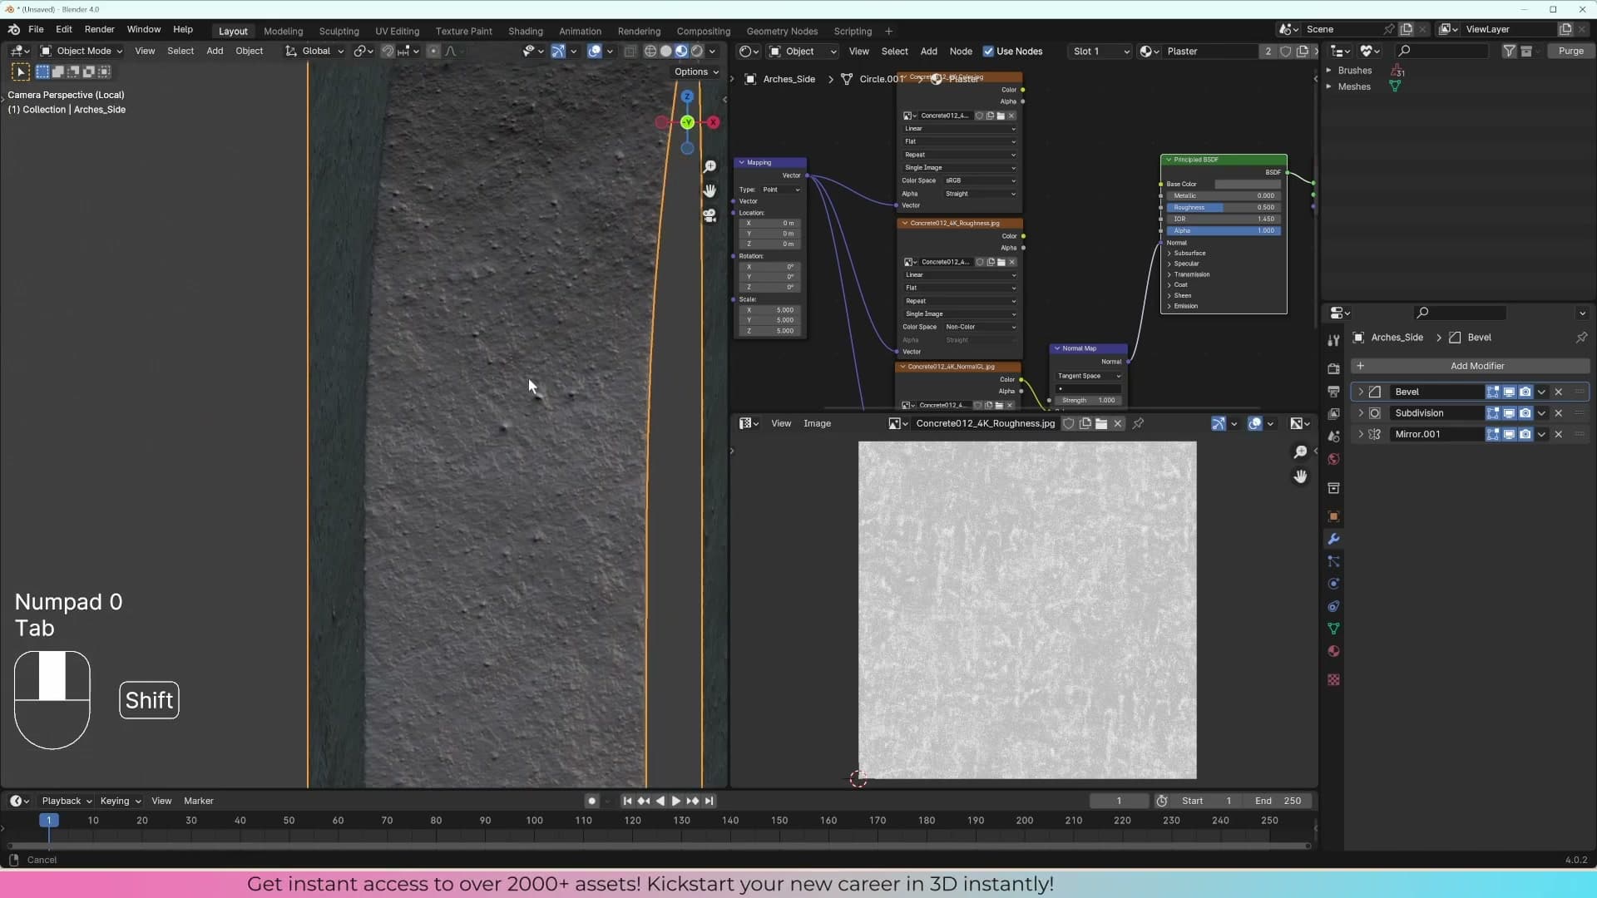Toggle Mirror.001 modifier edit mode display
This screenshot has height=898, width=1597.
point(1493,434)
